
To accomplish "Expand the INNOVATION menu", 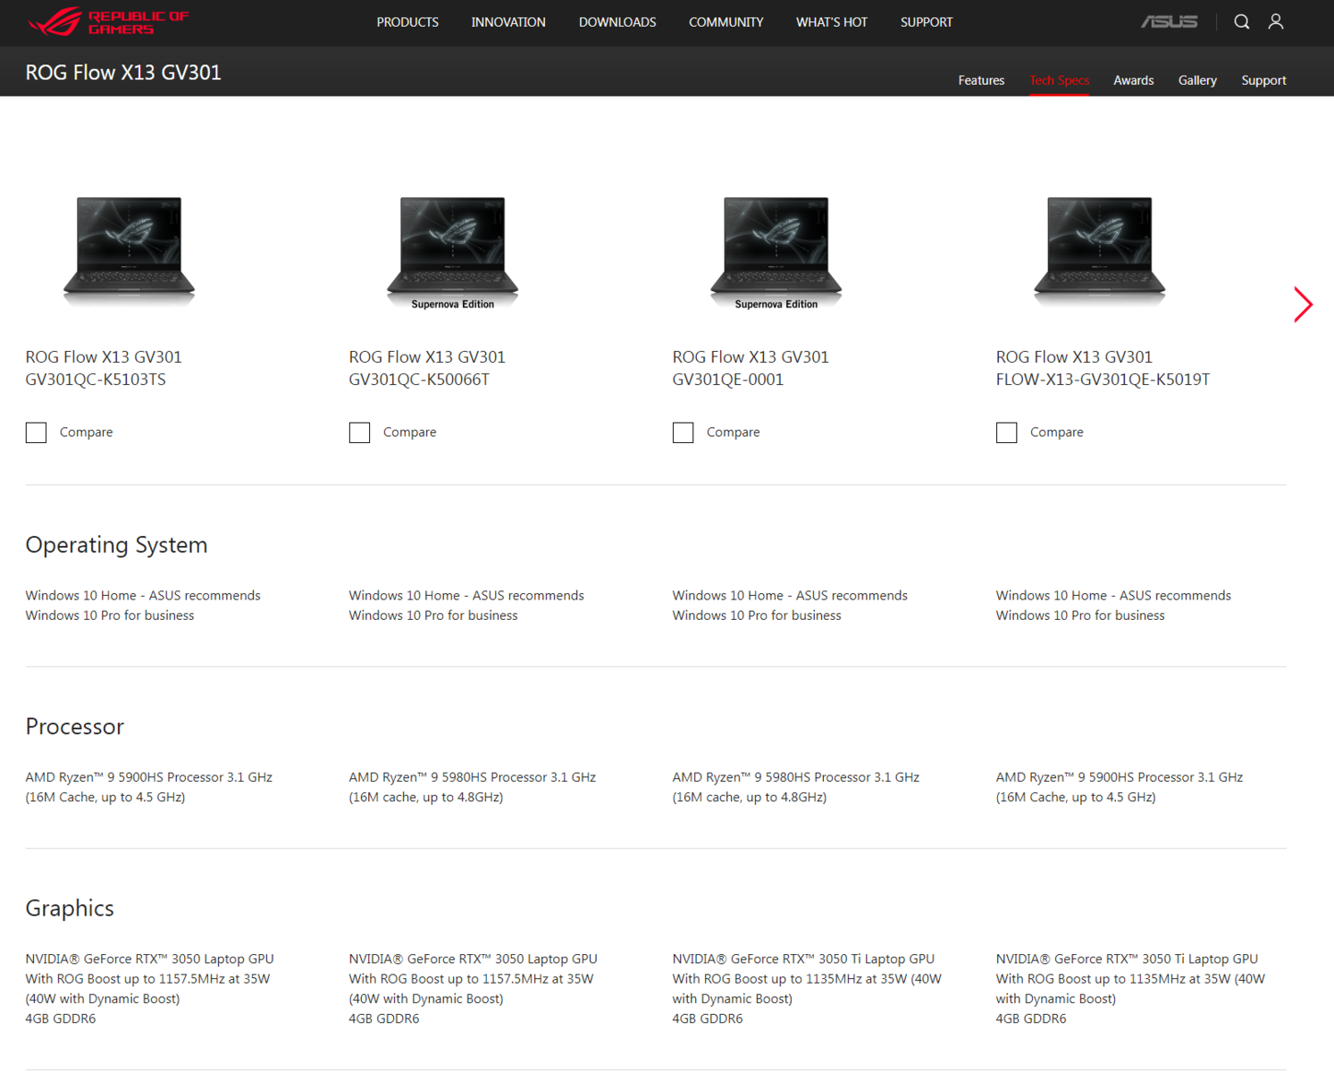I will point(508,22).
